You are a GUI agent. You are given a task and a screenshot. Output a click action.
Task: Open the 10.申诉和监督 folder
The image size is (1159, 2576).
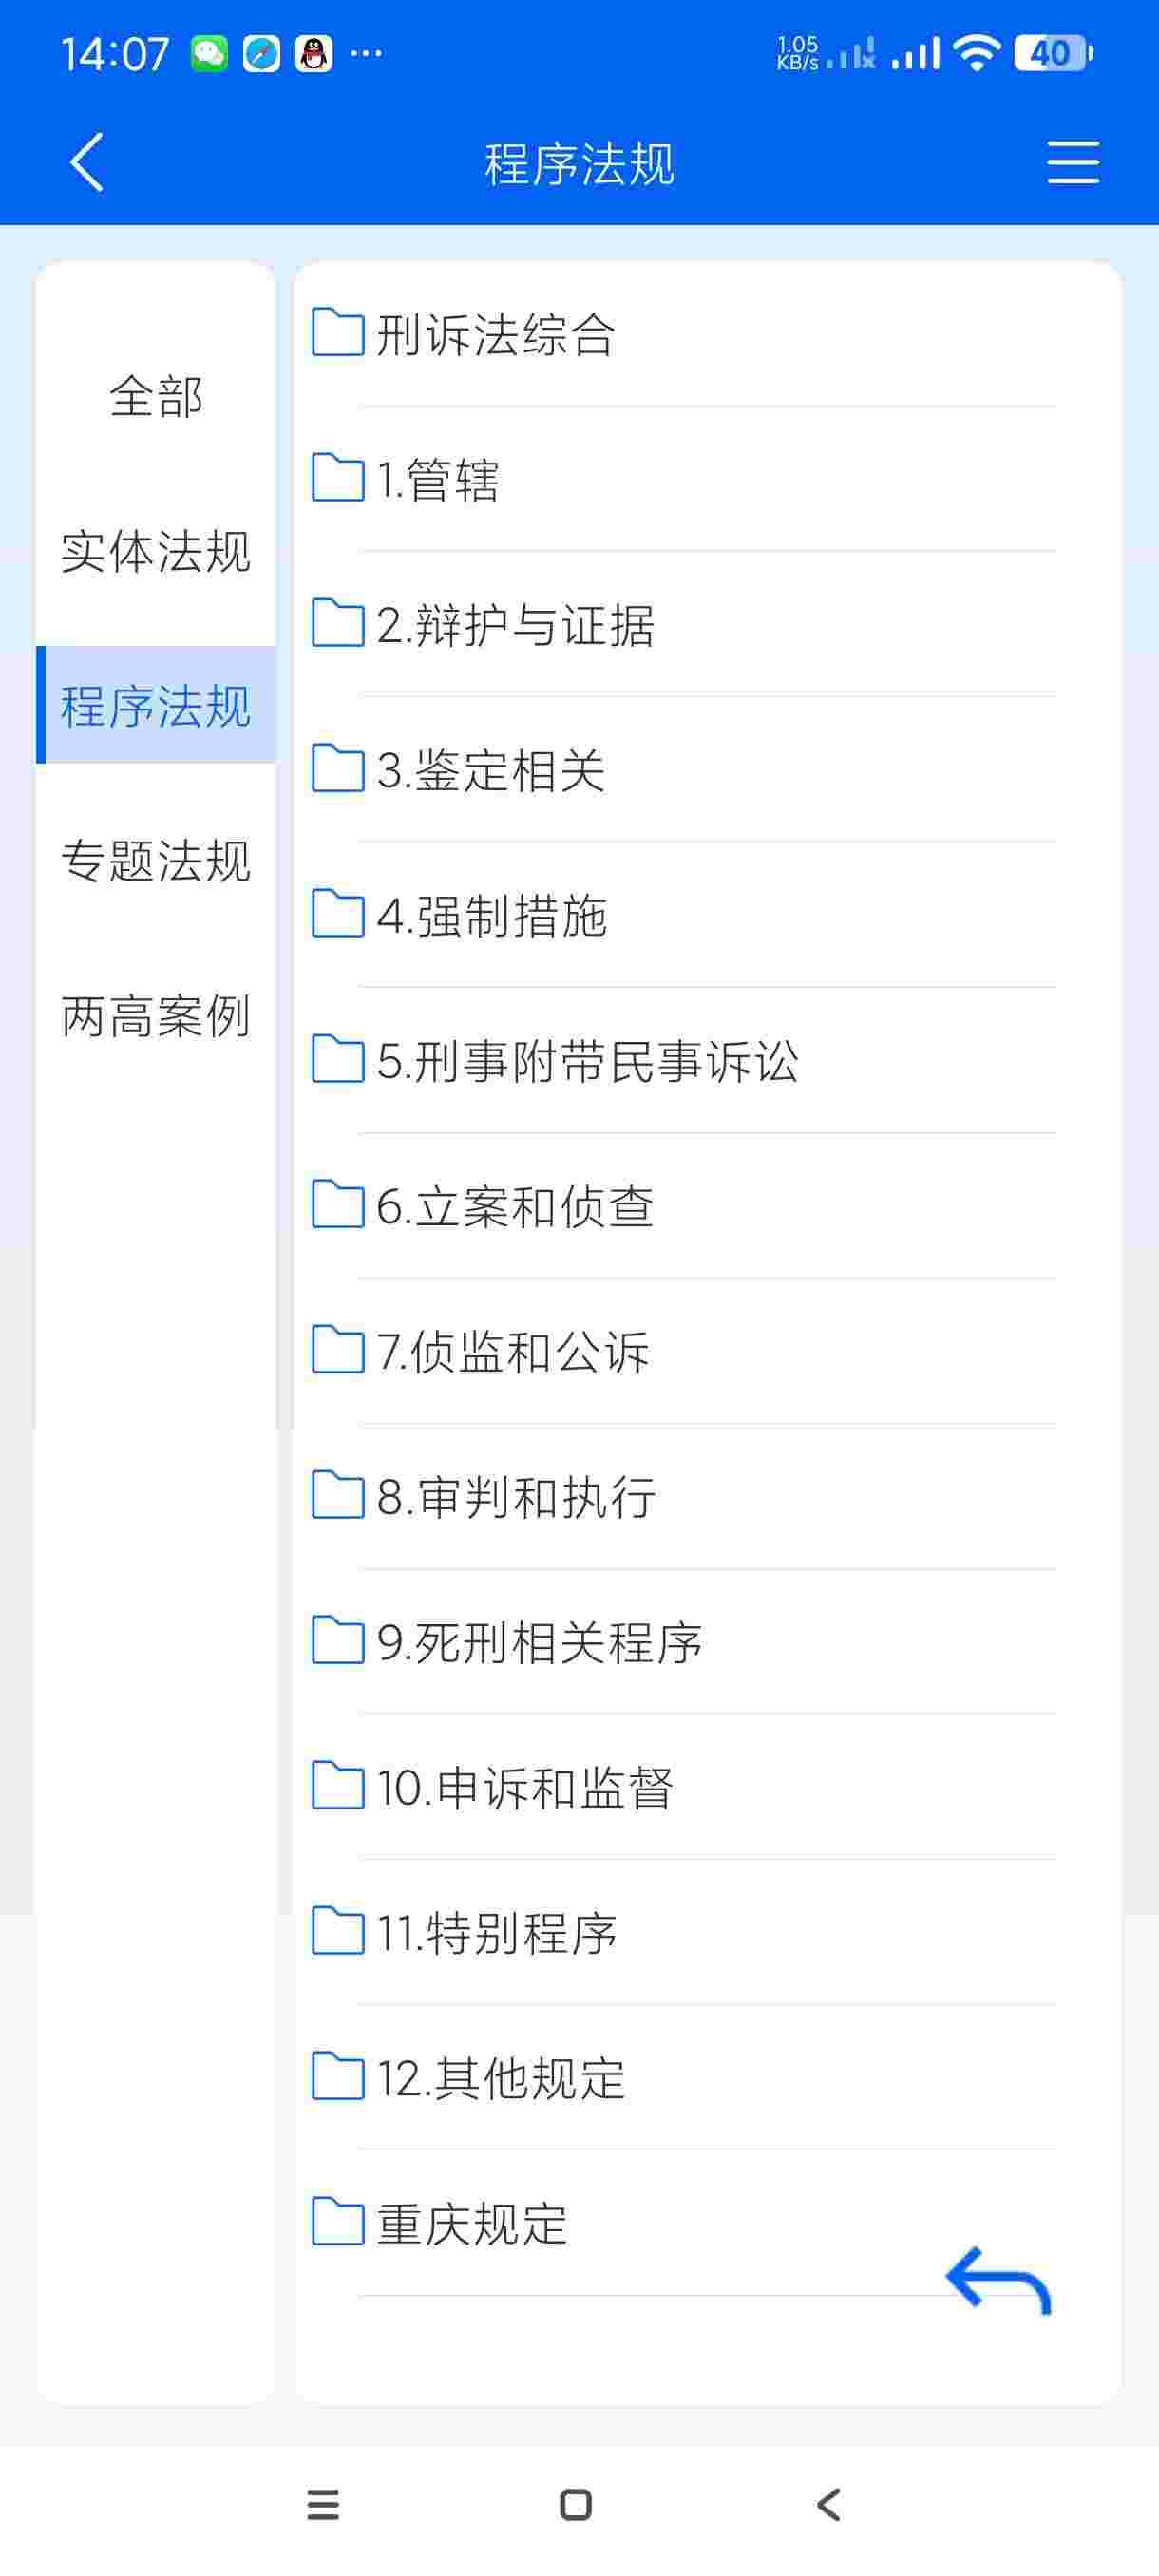coord(684,1787)
